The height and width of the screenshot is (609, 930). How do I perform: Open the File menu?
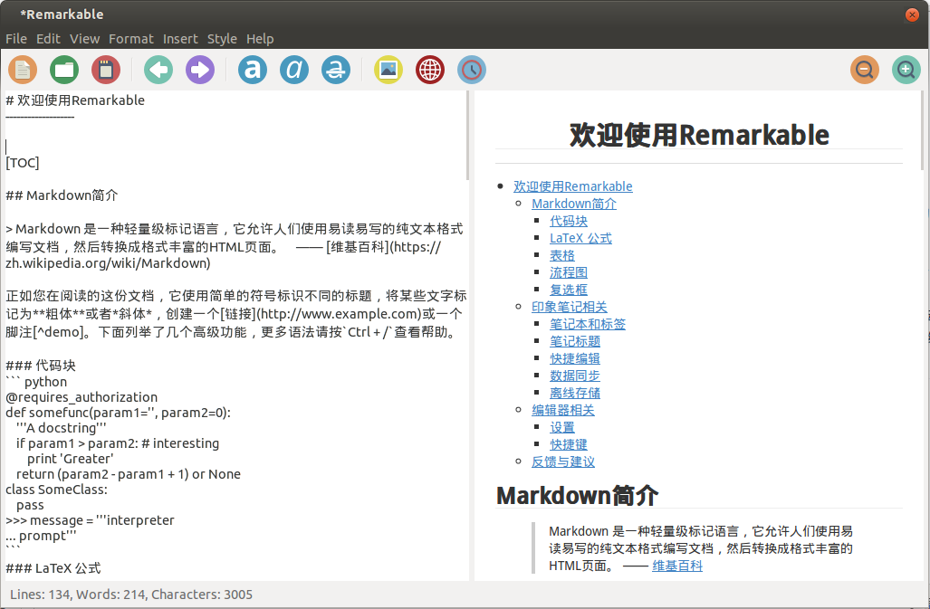click(16, 39)
